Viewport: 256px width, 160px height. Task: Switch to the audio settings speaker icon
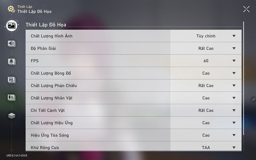[11, 44]
